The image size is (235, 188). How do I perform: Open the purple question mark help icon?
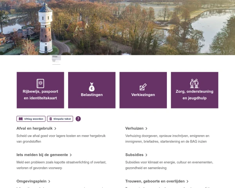point(78,119)
